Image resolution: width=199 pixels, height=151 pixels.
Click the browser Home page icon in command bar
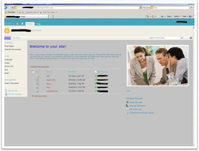click(x=147, y=16)
